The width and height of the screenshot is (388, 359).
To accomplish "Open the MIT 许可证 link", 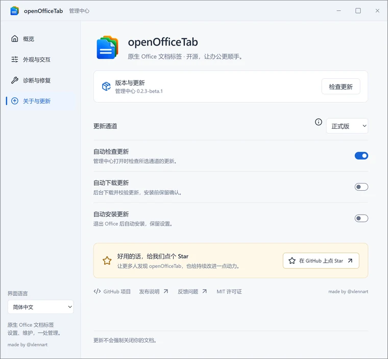I will tap(229, 291).
